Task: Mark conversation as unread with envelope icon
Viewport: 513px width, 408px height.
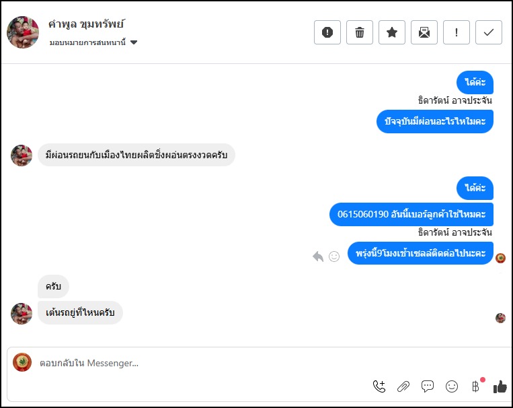Action: tap(424, 32)
